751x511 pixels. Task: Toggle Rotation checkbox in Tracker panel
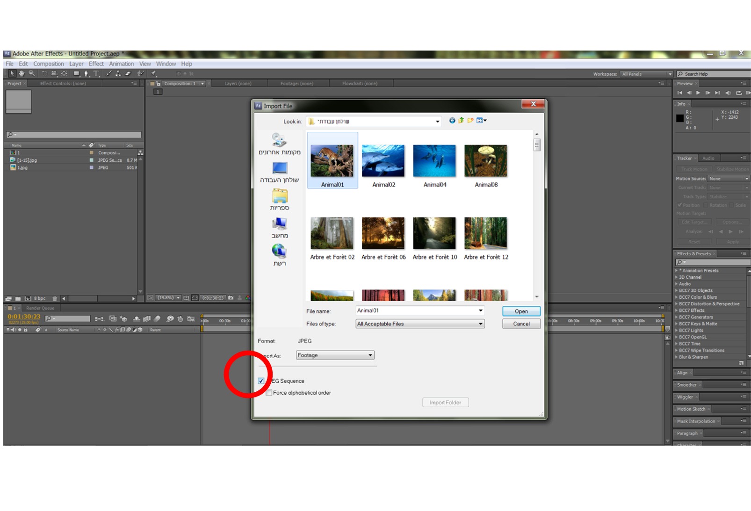point(706,205)
